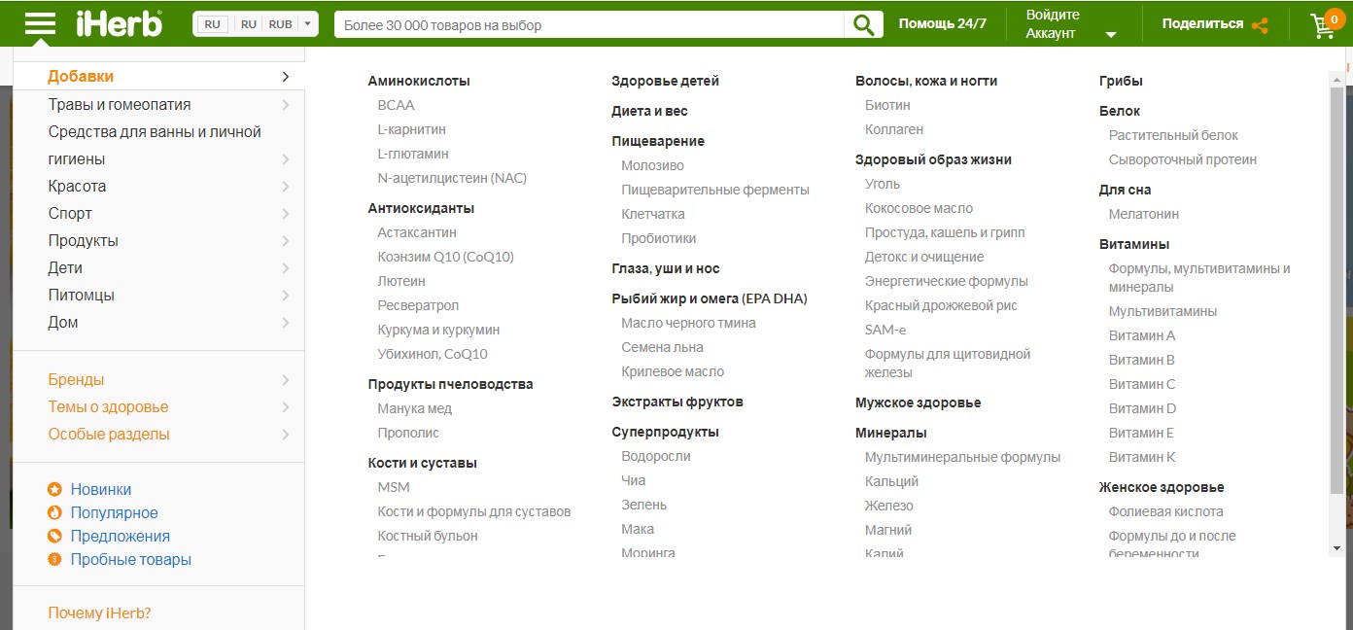
Task: Click the Популярное flame icon
Action: pos(55,513)
